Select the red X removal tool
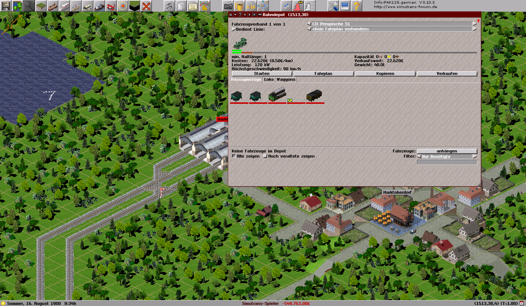The image size is (526, 306). click(x=146, y=6)
